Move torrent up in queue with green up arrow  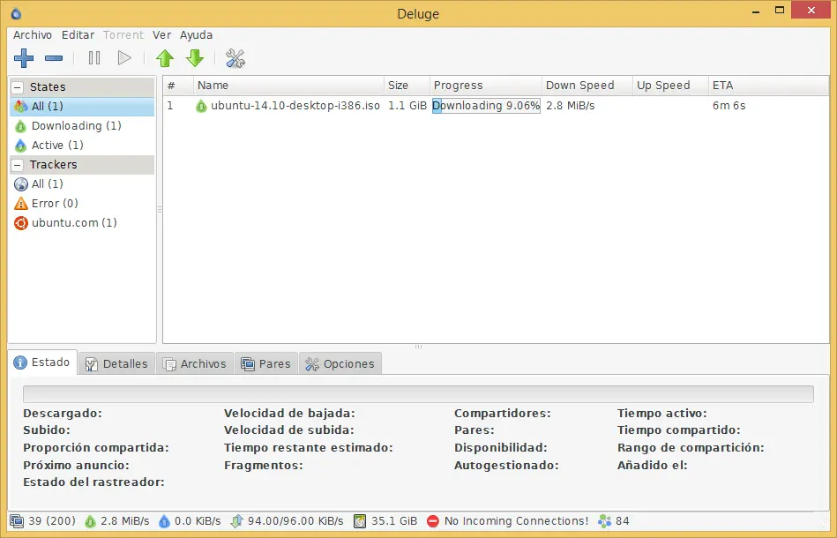(x=165, y=58)
